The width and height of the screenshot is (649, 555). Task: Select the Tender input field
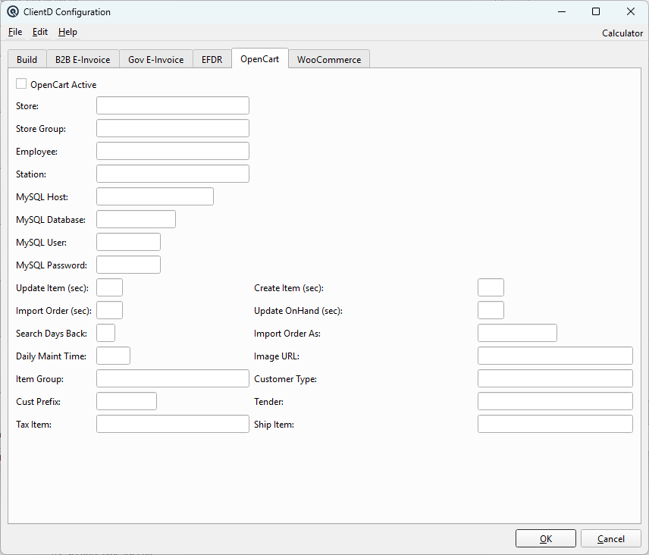click(555, 401)
